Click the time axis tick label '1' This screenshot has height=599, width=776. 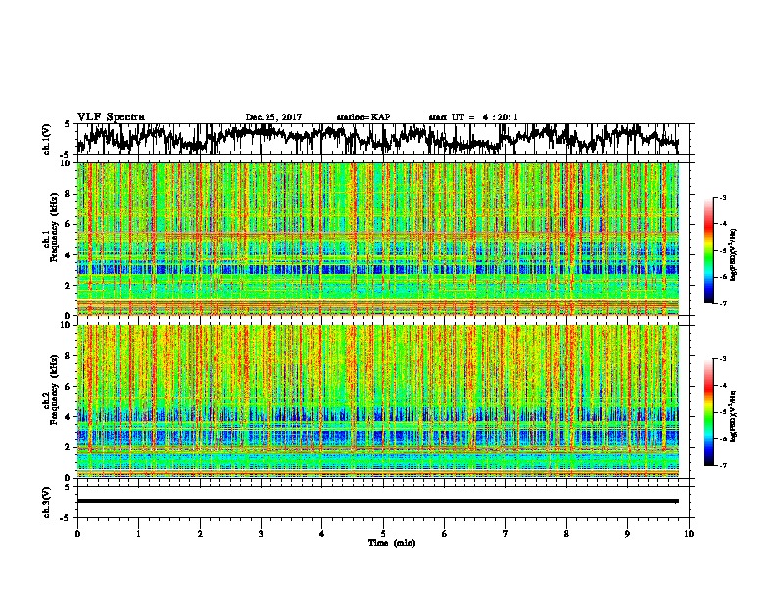[138, 534]
